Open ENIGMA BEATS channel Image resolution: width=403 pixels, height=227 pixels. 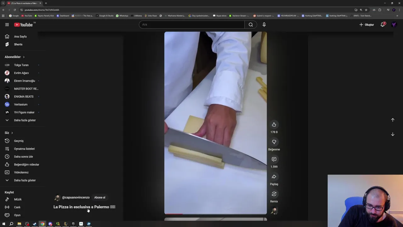point(24,96)
